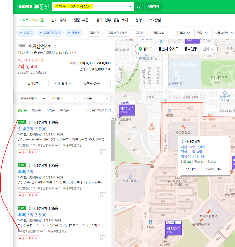Select 풍덕천동 breadcrumb
The height and width of the screenshot is (247, 235).
coord(191,49)
